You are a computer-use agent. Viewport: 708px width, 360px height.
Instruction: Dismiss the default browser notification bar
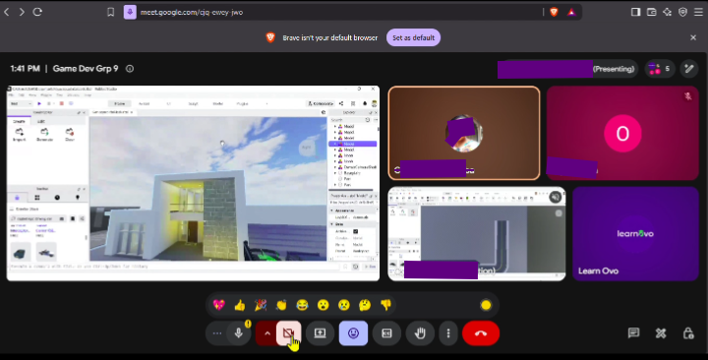pos(693,37)
